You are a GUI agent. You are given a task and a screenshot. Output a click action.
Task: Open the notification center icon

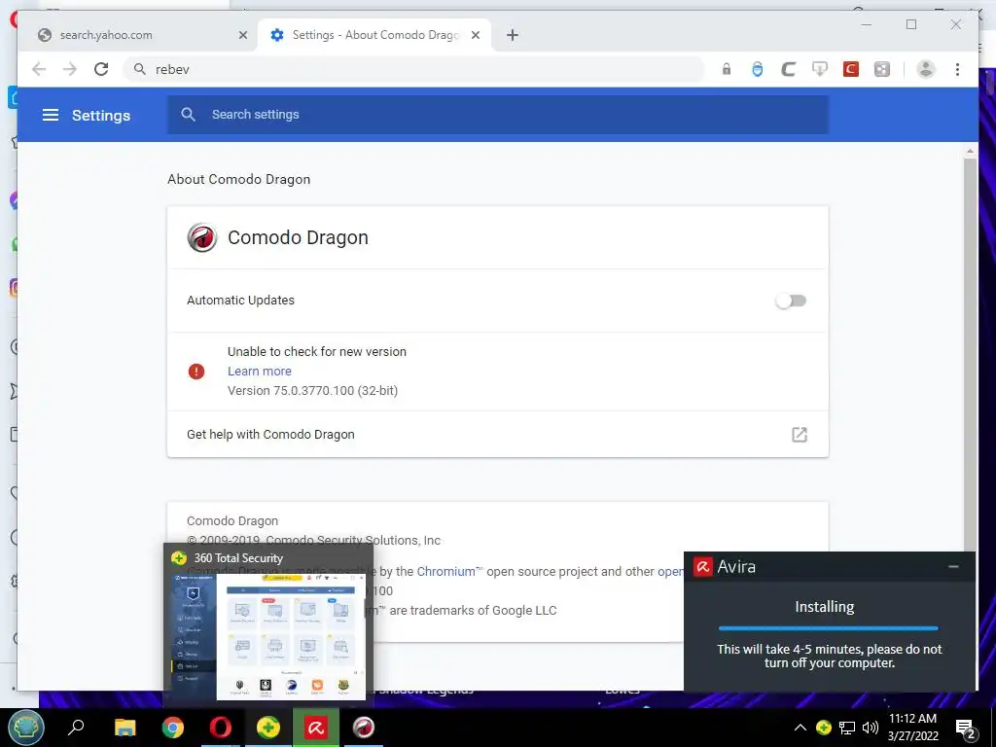tap(966, 729)
